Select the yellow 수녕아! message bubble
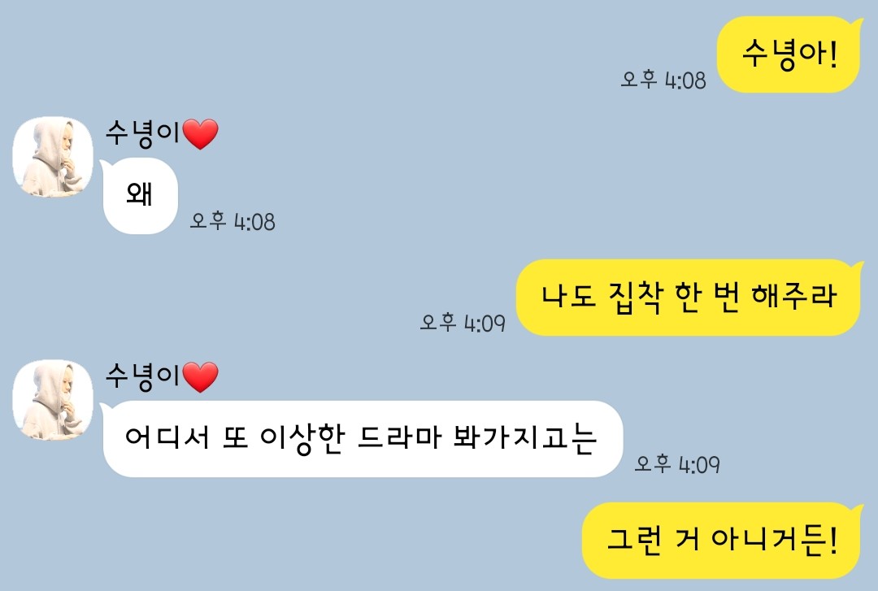This screenshot has height=591, width=878. pyautogui.click(x=789, y=54)
